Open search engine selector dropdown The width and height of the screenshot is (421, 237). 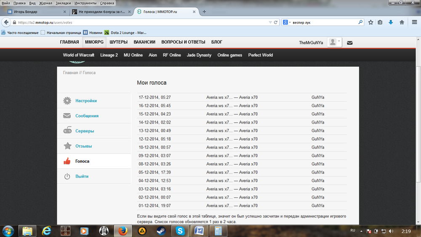(x=287, y=22)
